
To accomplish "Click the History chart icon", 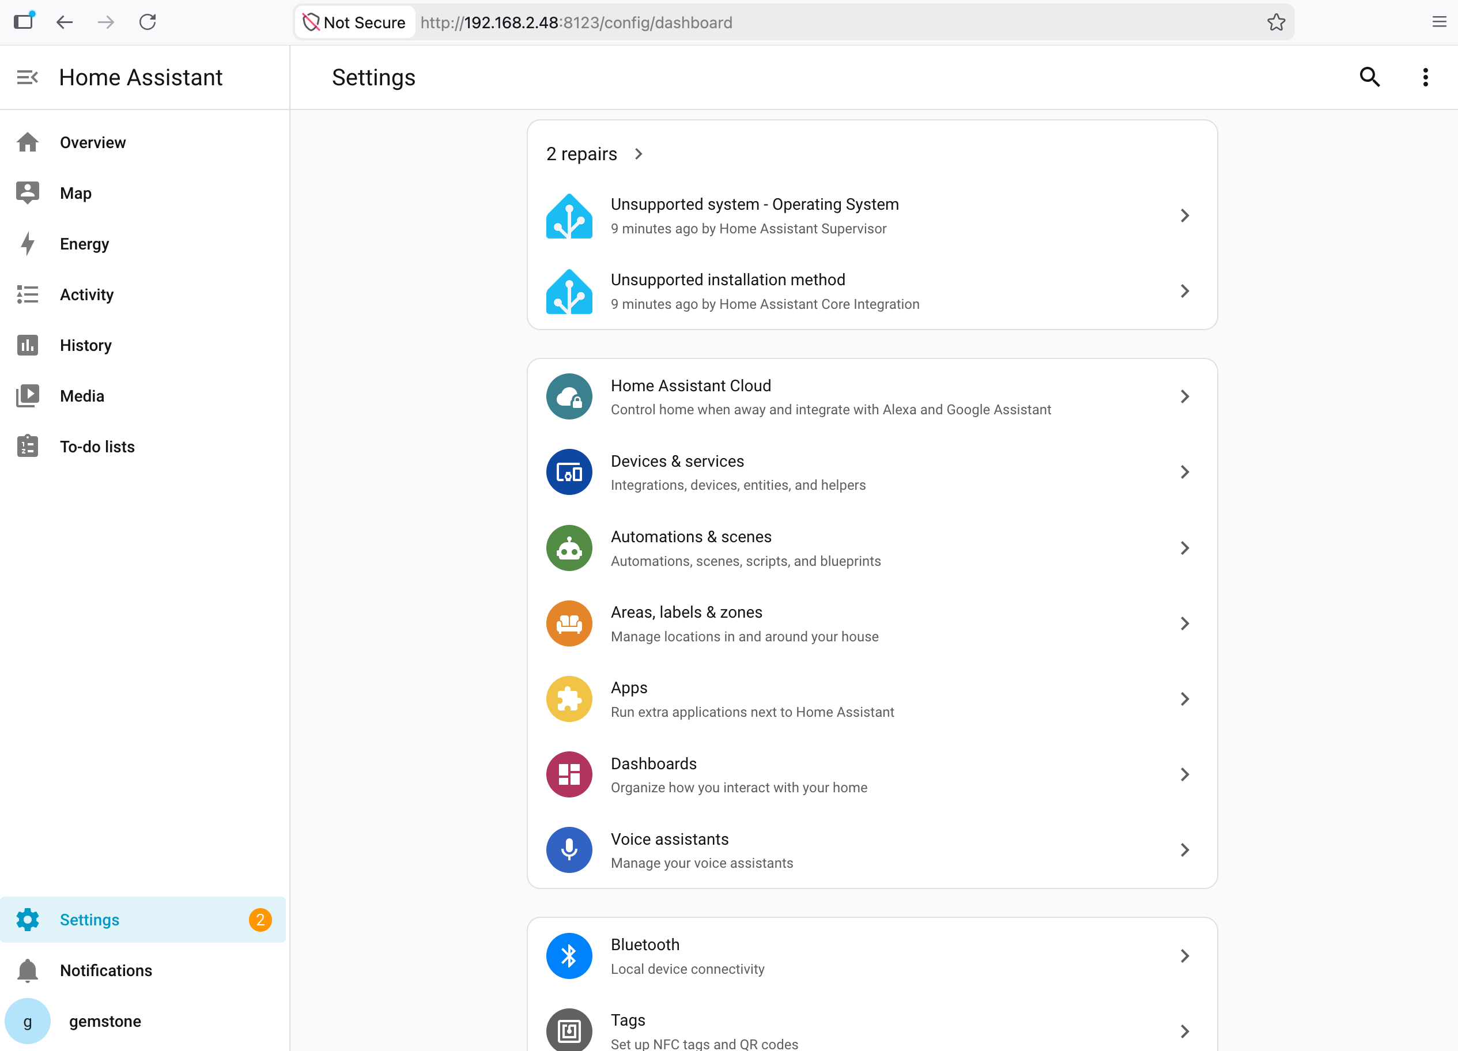I will (x=28, y=345).
